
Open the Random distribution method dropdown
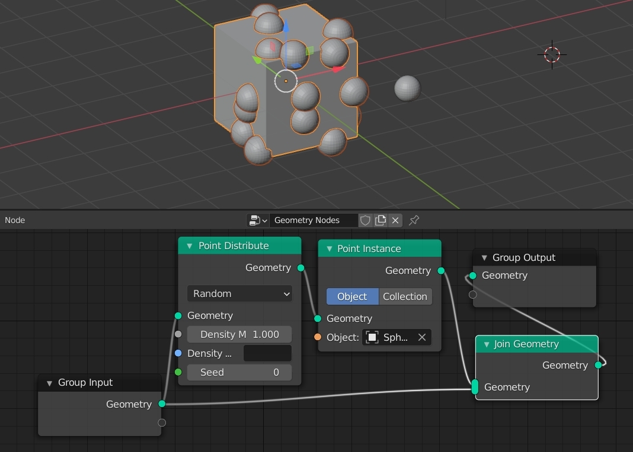[239, 293]
